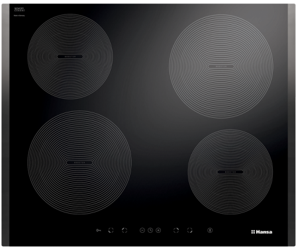Tap the large upper-right cooking zone
The height and width of the screenshot is (252, 298).
click(221, 66)
